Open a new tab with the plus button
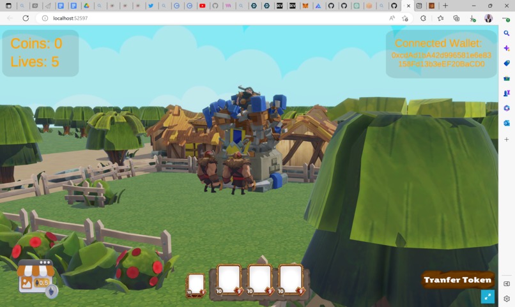 445,6
